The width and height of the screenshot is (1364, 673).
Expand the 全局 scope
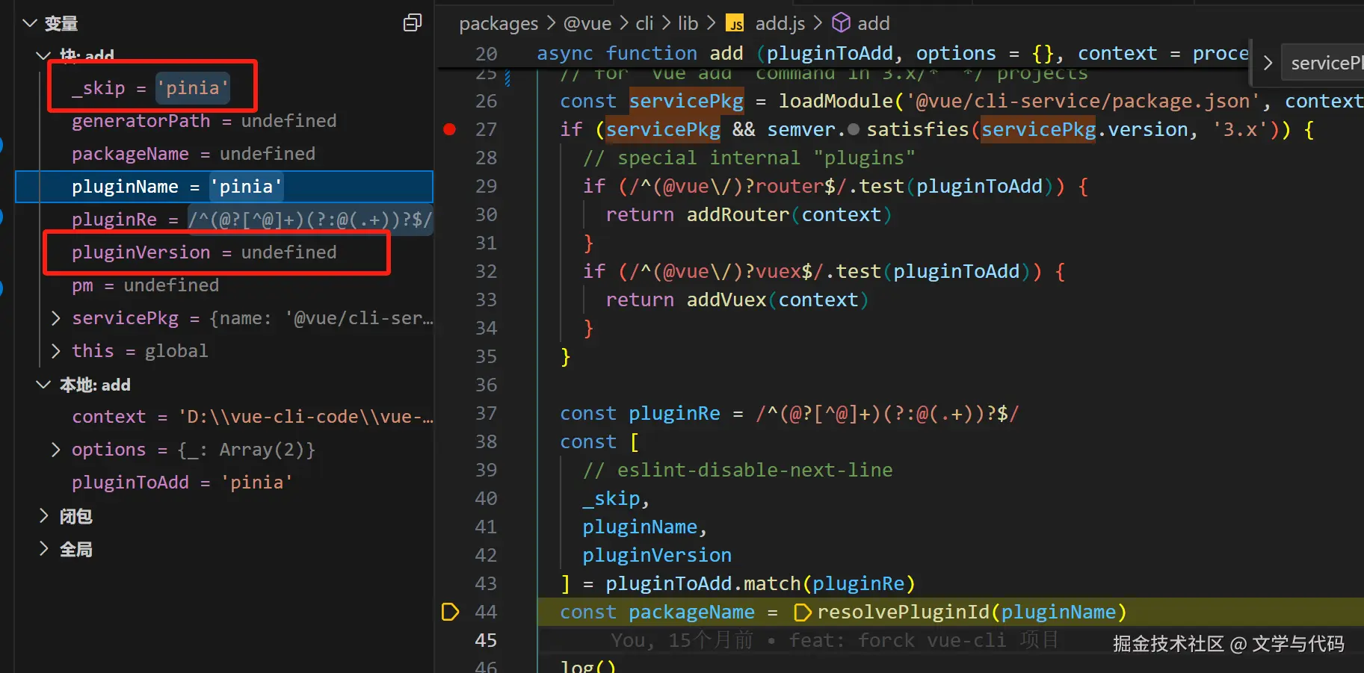(43, 549)
